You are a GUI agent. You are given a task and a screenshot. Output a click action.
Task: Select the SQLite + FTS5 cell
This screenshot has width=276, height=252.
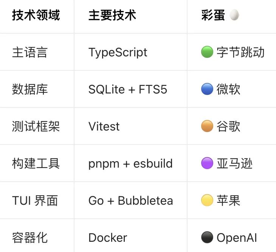pyautogui.click(x=128, y=89)
